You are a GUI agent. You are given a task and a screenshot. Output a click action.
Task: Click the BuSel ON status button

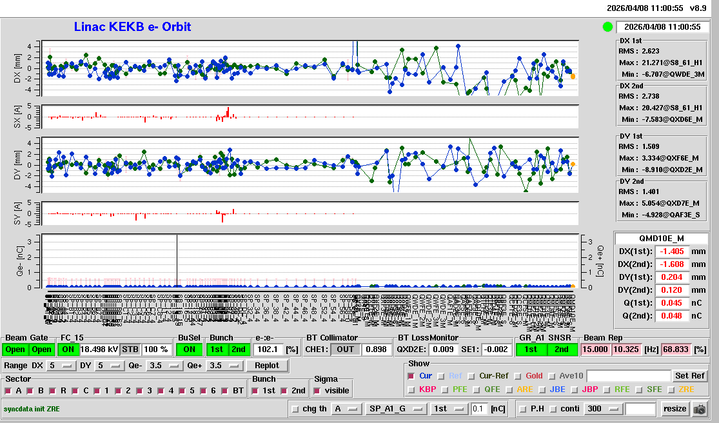[188, 349]
